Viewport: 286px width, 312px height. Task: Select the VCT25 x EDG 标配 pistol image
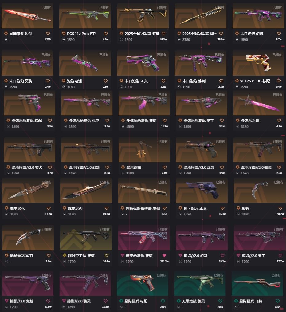tap(258, 63)
